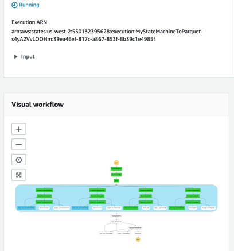The height and width of the screenshot is (251, 234).
Task: Select the white Donecustomer state node
Action: [x=44, y=208]
